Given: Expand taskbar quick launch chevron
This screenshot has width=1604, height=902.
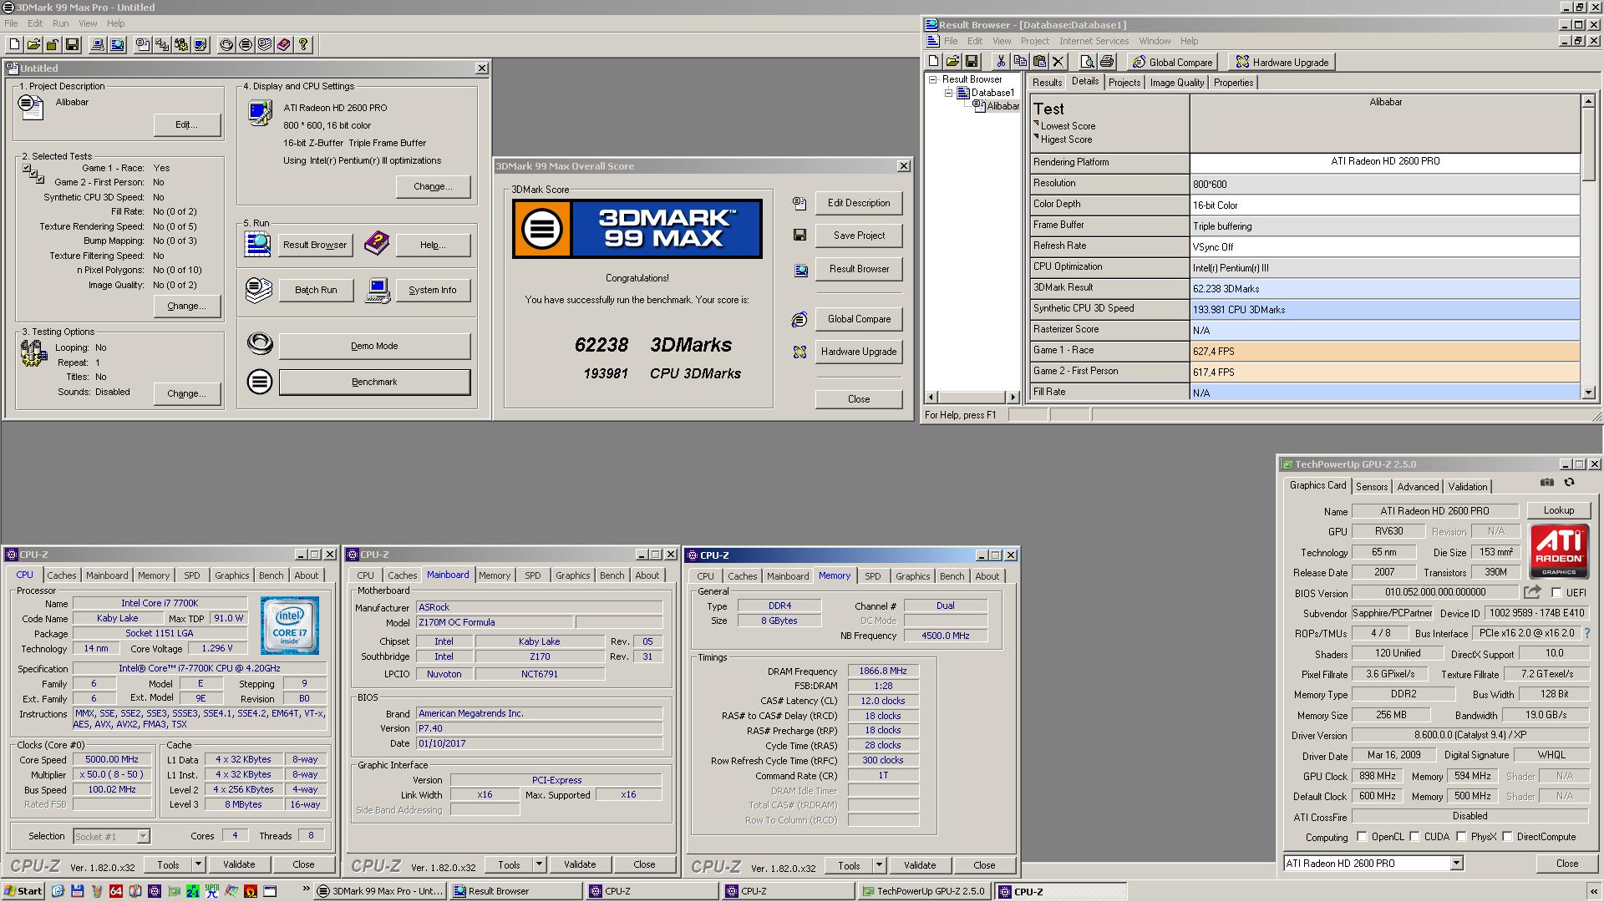Looking at the screenshot, I should (306, 889).
